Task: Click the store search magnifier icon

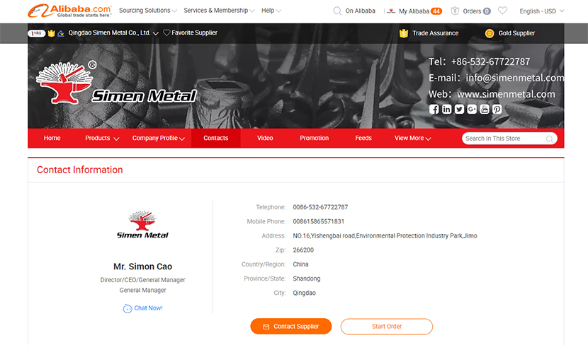Action: click(549, 139)
